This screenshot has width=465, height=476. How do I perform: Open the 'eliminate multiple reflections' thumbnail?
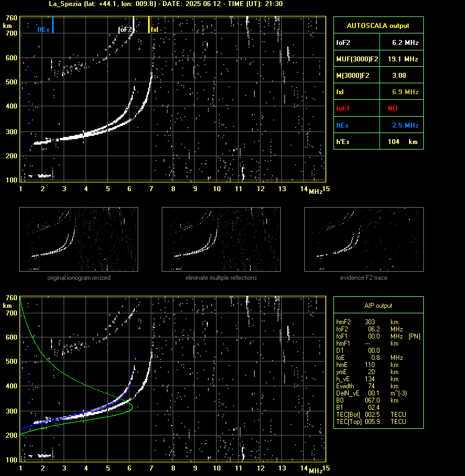tap(221, 239)
